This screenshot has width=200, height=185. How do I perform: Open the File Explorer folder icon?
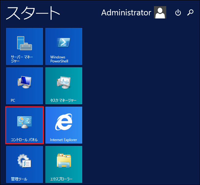pyautogui.click(x=63, y=161)
